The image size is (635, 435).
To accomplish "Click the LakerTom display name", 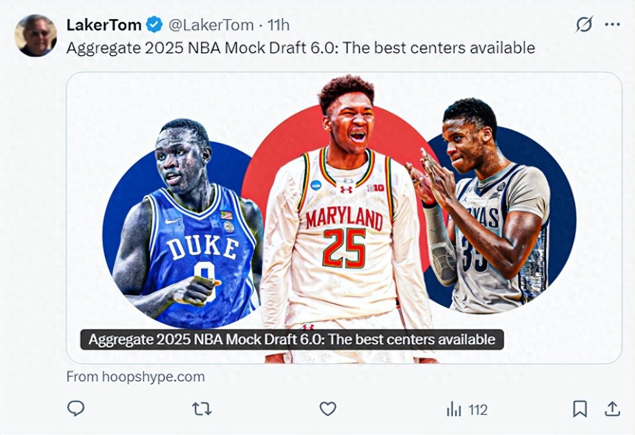I will click(104, 25).
